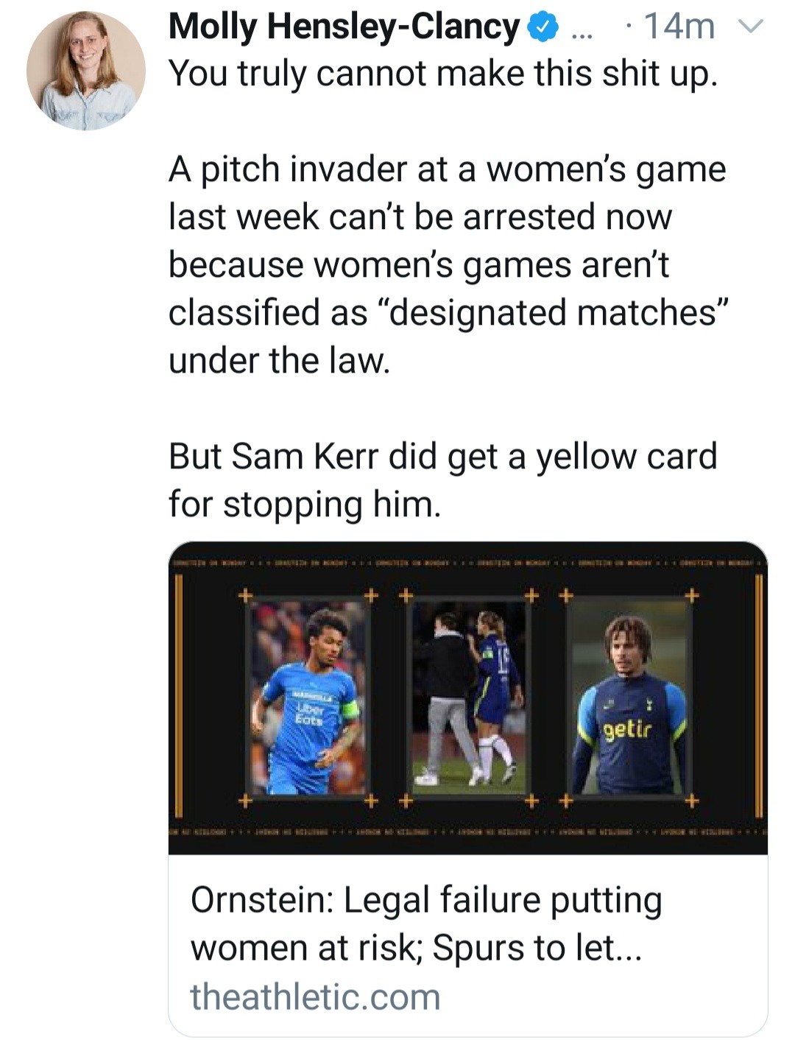Click the top scrolling banner of the card

467,562
